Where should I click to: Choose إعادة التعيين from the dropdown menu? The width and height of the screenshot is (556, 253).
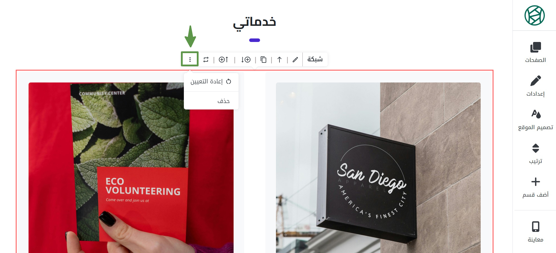(x=211, y=82)
